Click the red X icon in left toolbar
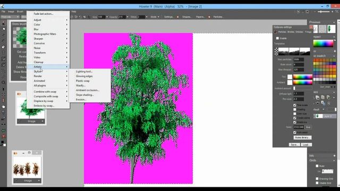The image size is (340, 191). 4,136
